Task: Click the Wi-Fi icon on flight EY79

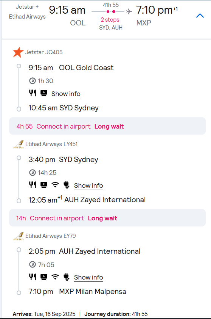Action: (55, 277)
